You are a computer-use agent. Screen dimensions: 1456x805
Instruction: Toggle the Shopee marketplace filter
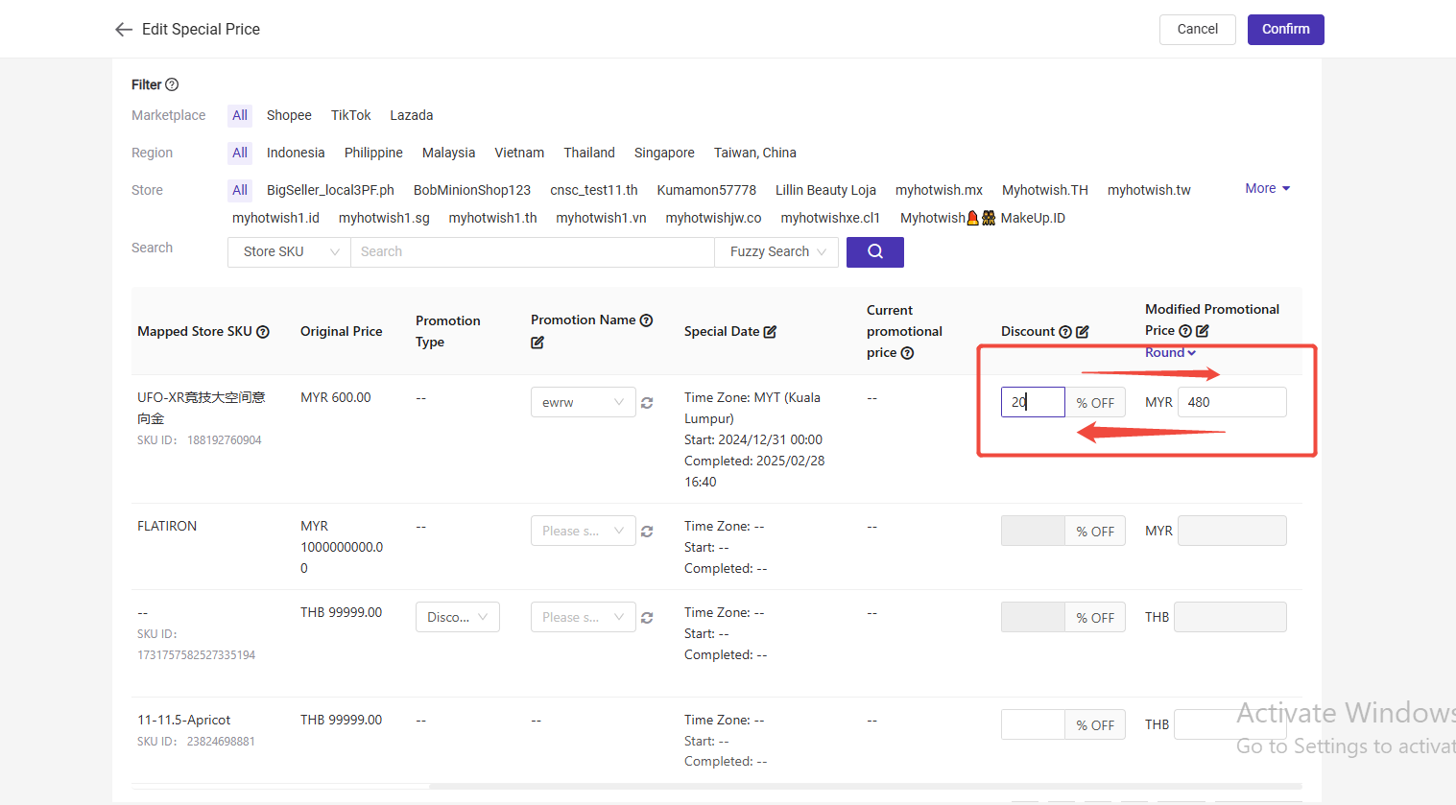(288, 115)
